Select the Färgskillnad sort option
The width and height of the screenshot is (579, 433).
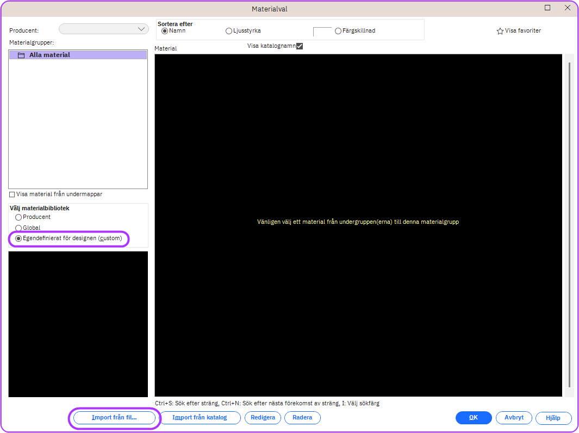pos(338,31)
